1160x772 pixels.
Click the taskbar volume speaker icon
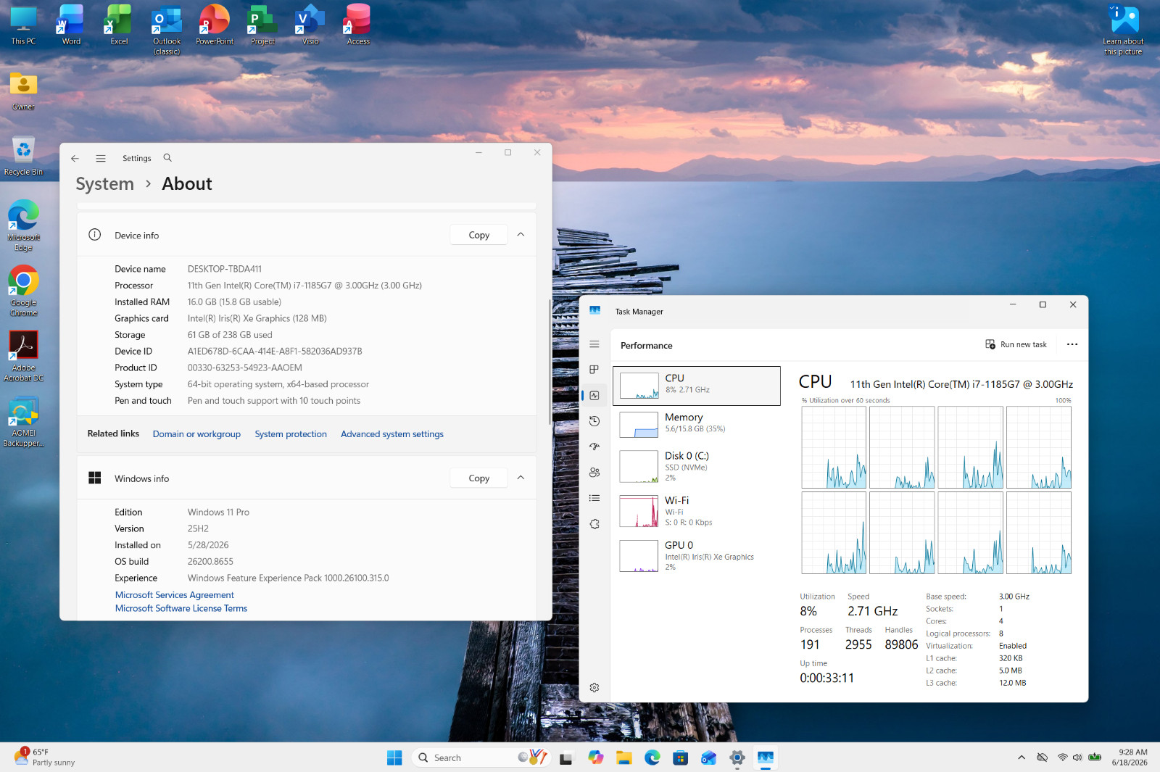click(1077, 758)
